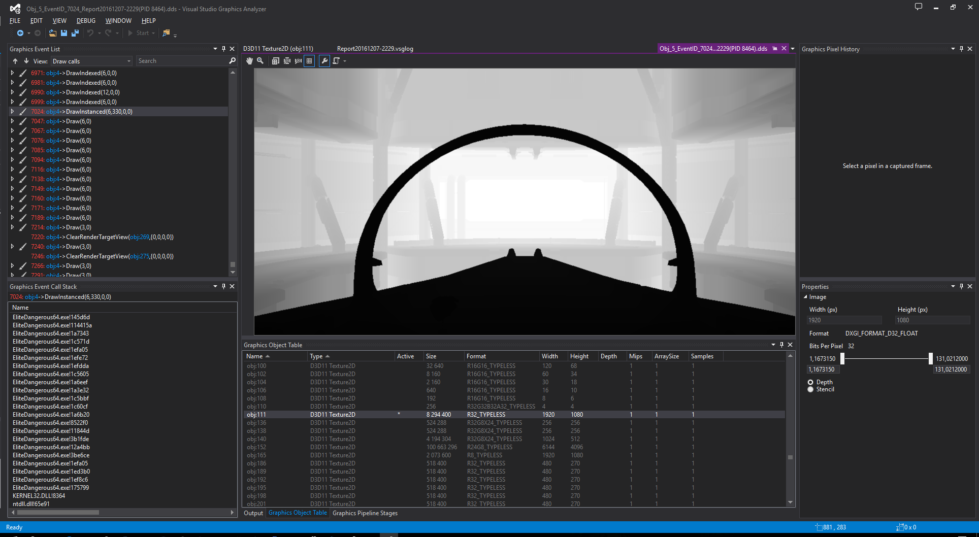Click the obj:275 link in event 7246
The image size is (979, 537).
[139, 256]
